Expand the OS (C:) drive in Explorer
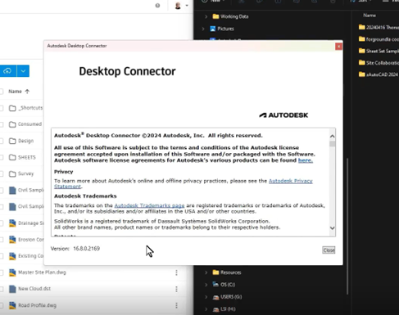 (206, 285)
